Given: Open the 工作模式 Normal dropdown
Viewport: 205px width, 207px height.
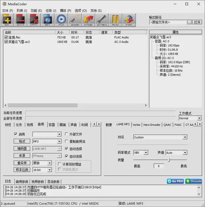Looking at the screenshot, I should pyautogui.click(x=190, y=118).
